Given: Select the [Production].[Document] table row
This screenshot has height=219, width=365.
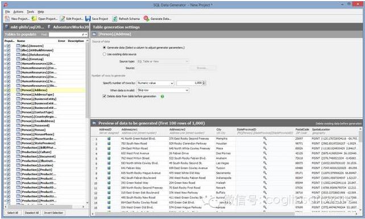Looking at the screenshot, I should (x=45, y=156).
